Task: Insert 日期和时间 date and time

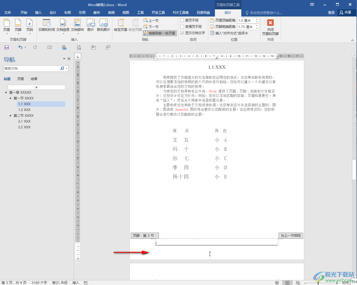Action: 47,25
